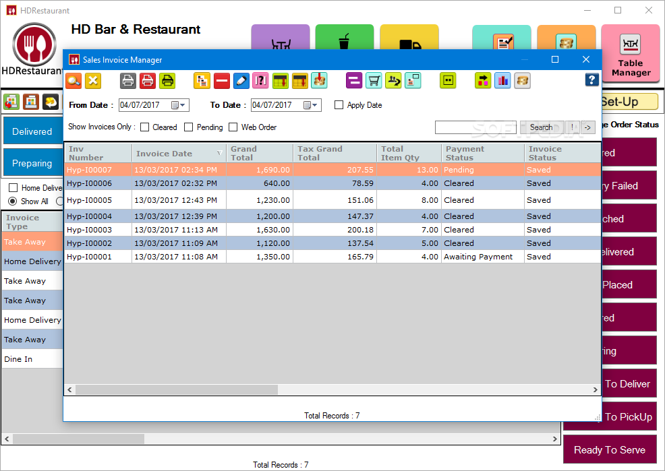Viewport: 665px width, 471px height.
Task: Click the purple dining table tile
Action: (x=281, y=37)
